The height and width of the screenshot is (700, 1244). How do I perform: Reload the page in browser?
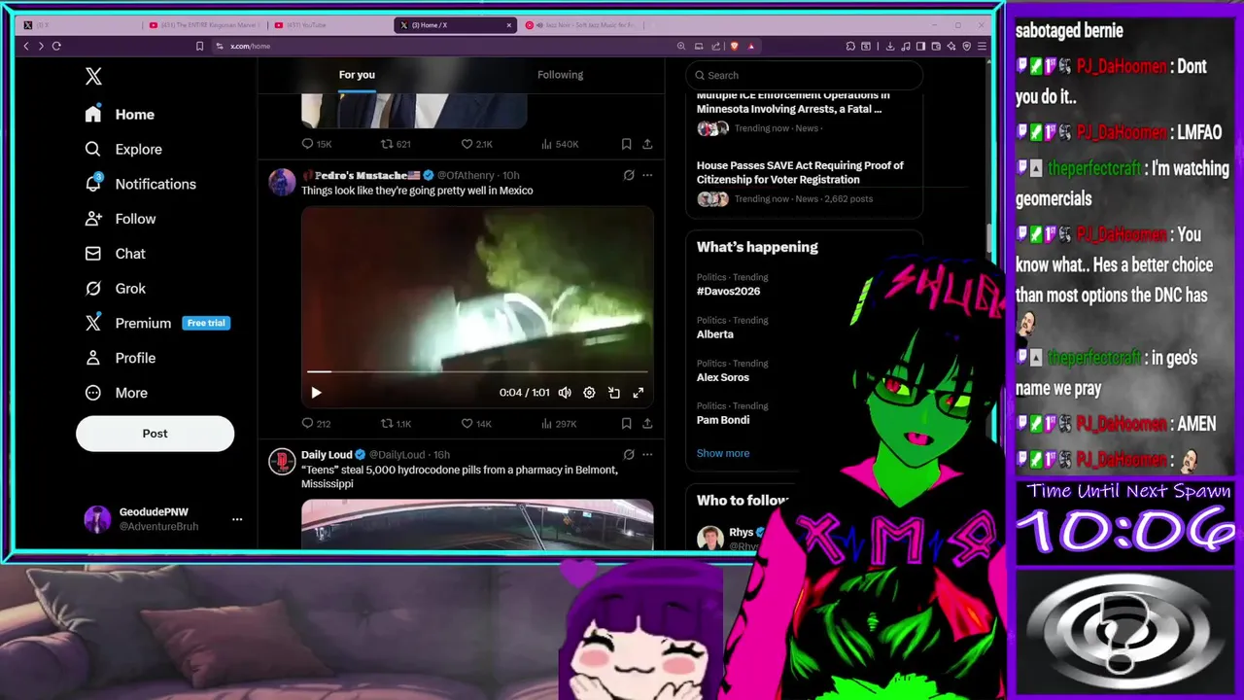[56, 46]
